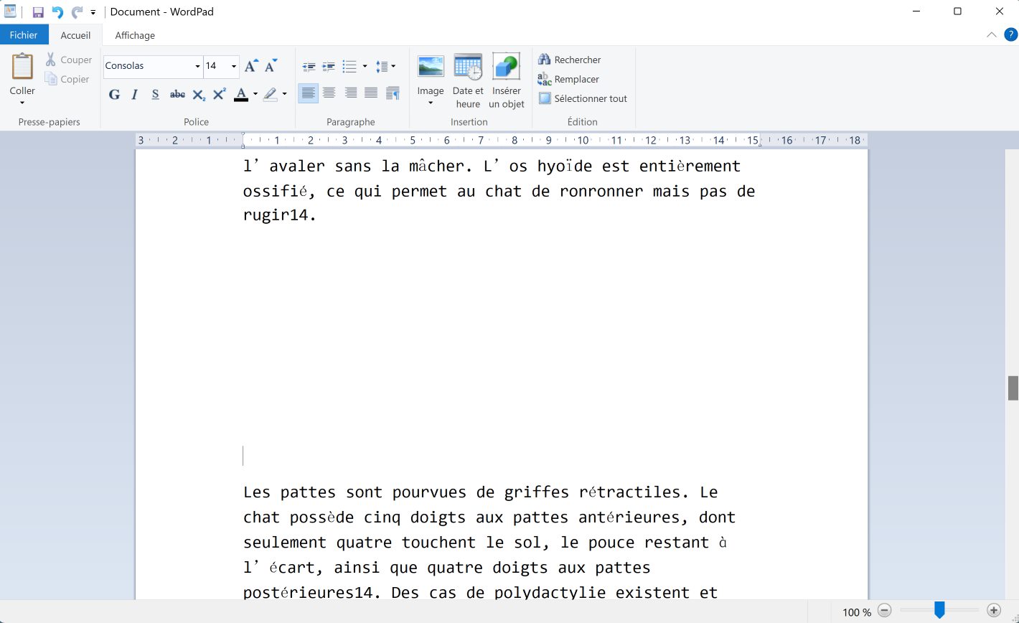This screenshot has height=623, width=1019.
Task: Decrease paragraph indent
Action: point(309,67)
